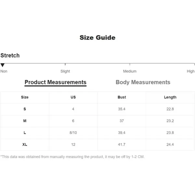Select the Non stretch label
The image size is (195, 195).
(x=4, y=71)
